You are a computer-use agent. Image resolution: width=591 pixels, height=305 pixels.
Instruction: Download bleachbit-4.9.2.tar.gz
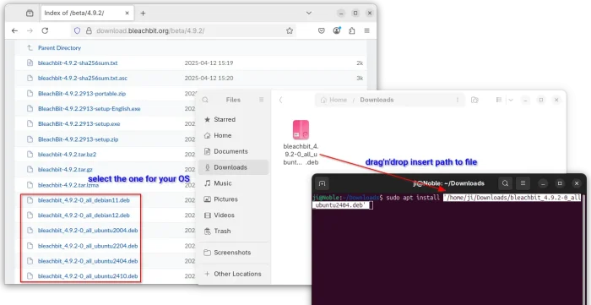pos(65,169)
